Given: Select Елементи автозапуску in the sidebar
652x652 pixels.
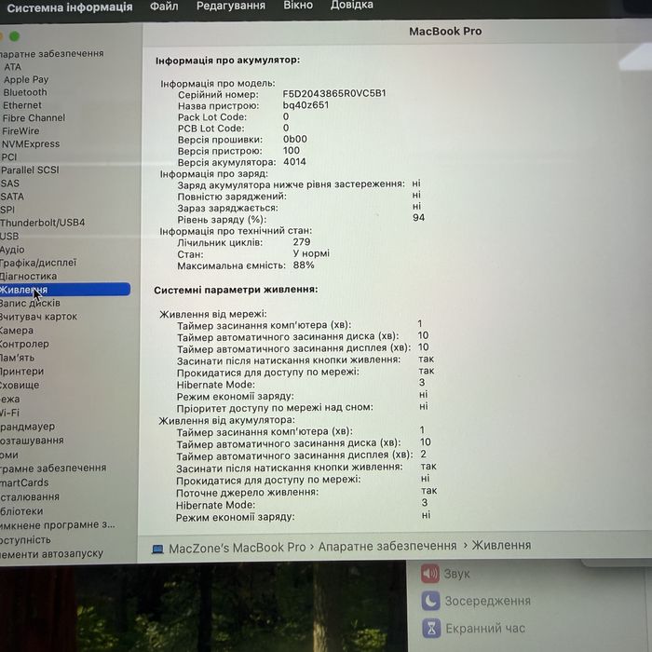Looking at the screenshot, I should (x=51, y=554).
